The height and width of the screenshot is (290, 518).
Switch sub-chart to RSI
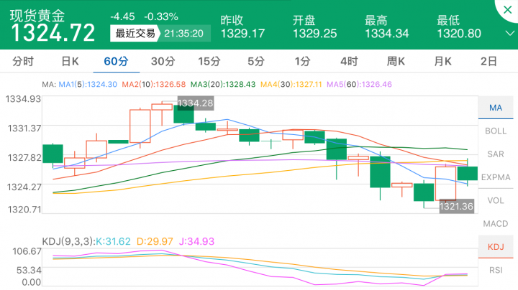coord(496,271)
